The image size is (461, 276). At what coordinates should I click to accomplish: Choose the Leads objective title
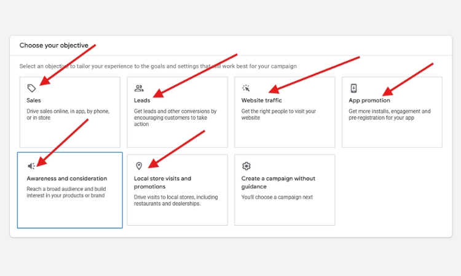(x=142, y=100)
